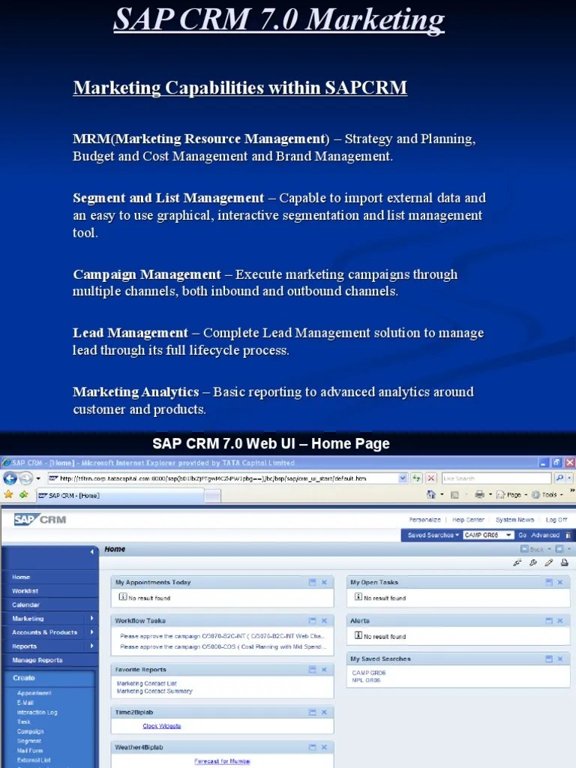Image resolution: width=576 pixels, height=768 pixels.
Task: Expand the Accounts & Products submenu arrow
Action: (x=91, y=632)
